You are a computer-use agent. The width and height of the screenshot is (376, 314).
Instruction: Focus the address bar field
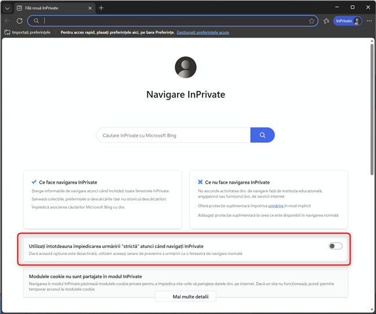[x=173, y=21]
